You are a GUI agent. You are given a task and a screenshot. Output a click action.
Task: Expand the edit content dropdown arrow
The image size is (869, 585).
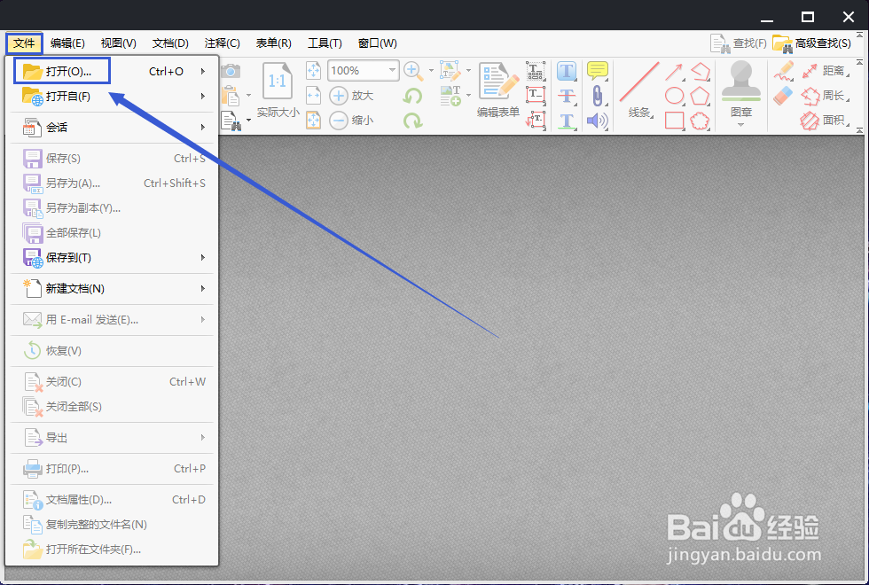[468, 71]
